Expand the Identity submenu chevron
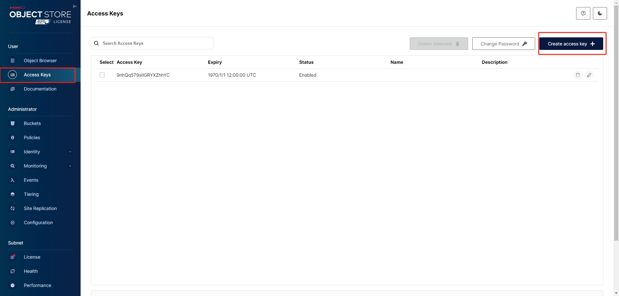The width and height of the screenshot is (619, 296). click(x=70, y=152)
